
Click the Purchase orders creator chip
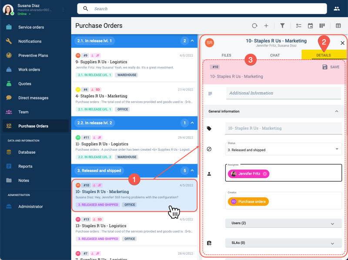(x=248, y=202)
